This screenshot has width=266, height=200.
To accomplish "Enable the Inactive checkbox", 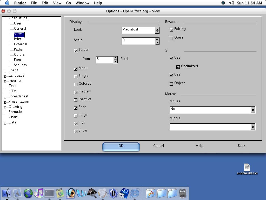I will [x=76, y=100].
